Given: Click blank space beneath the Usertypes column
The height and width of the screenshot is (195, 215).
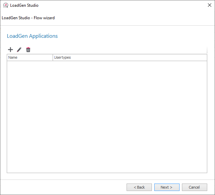Looking at the screenshot, I should click(x=130, y=117).
